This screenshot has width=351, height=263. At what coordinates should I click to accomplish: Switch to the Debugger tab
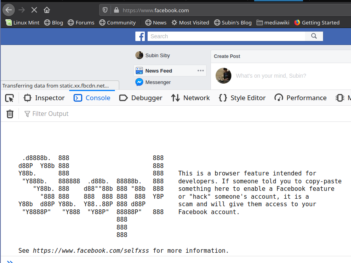[141, 98]
